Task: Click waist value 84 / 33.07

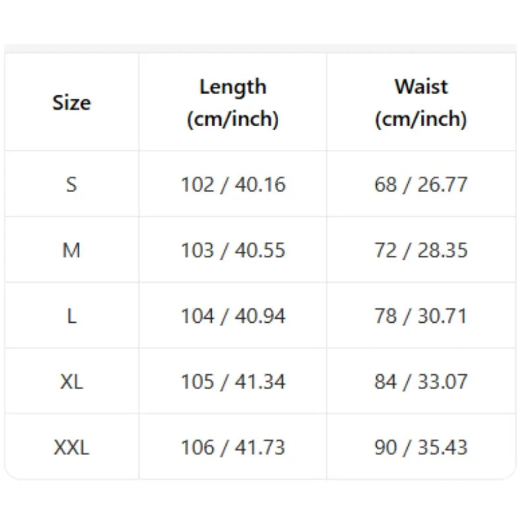Action: [421, 382]
